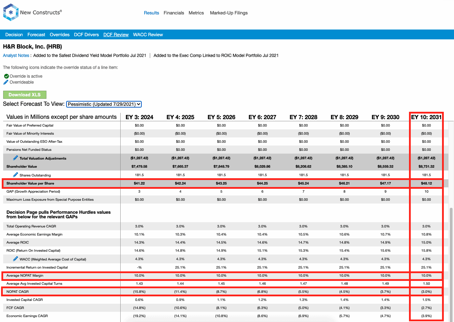
Task: Click the (3.9%) Economic Earnings CAGR cell
Action: (426, 316)
